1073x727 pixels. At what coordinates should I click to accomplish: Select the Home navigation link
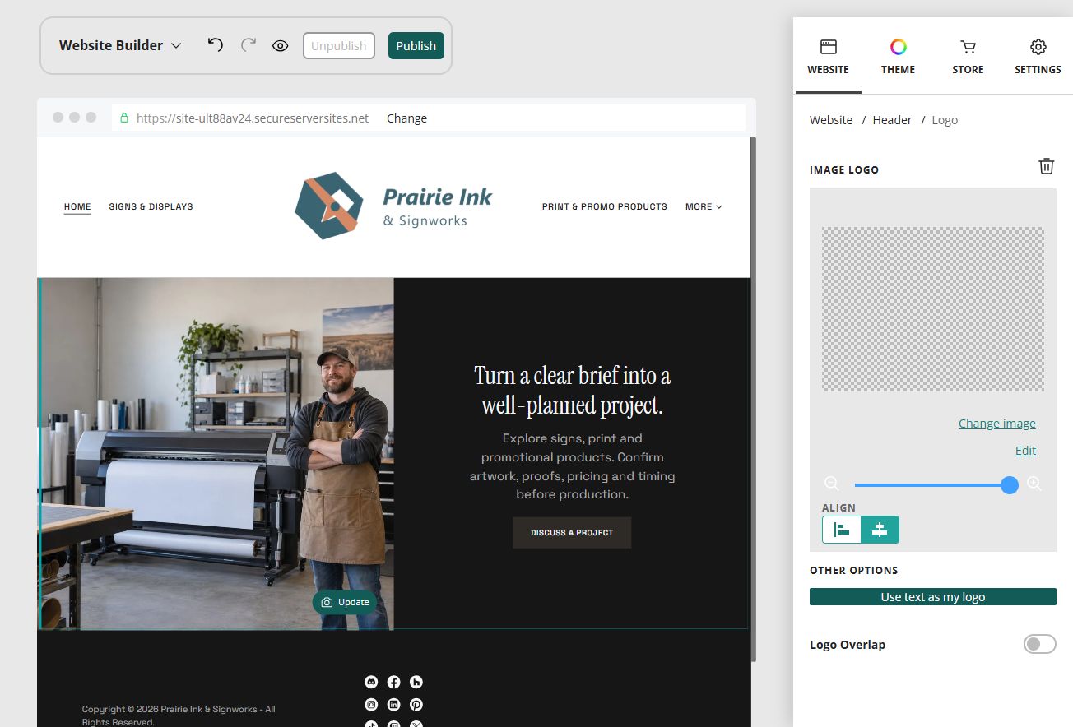coord(77,206)
